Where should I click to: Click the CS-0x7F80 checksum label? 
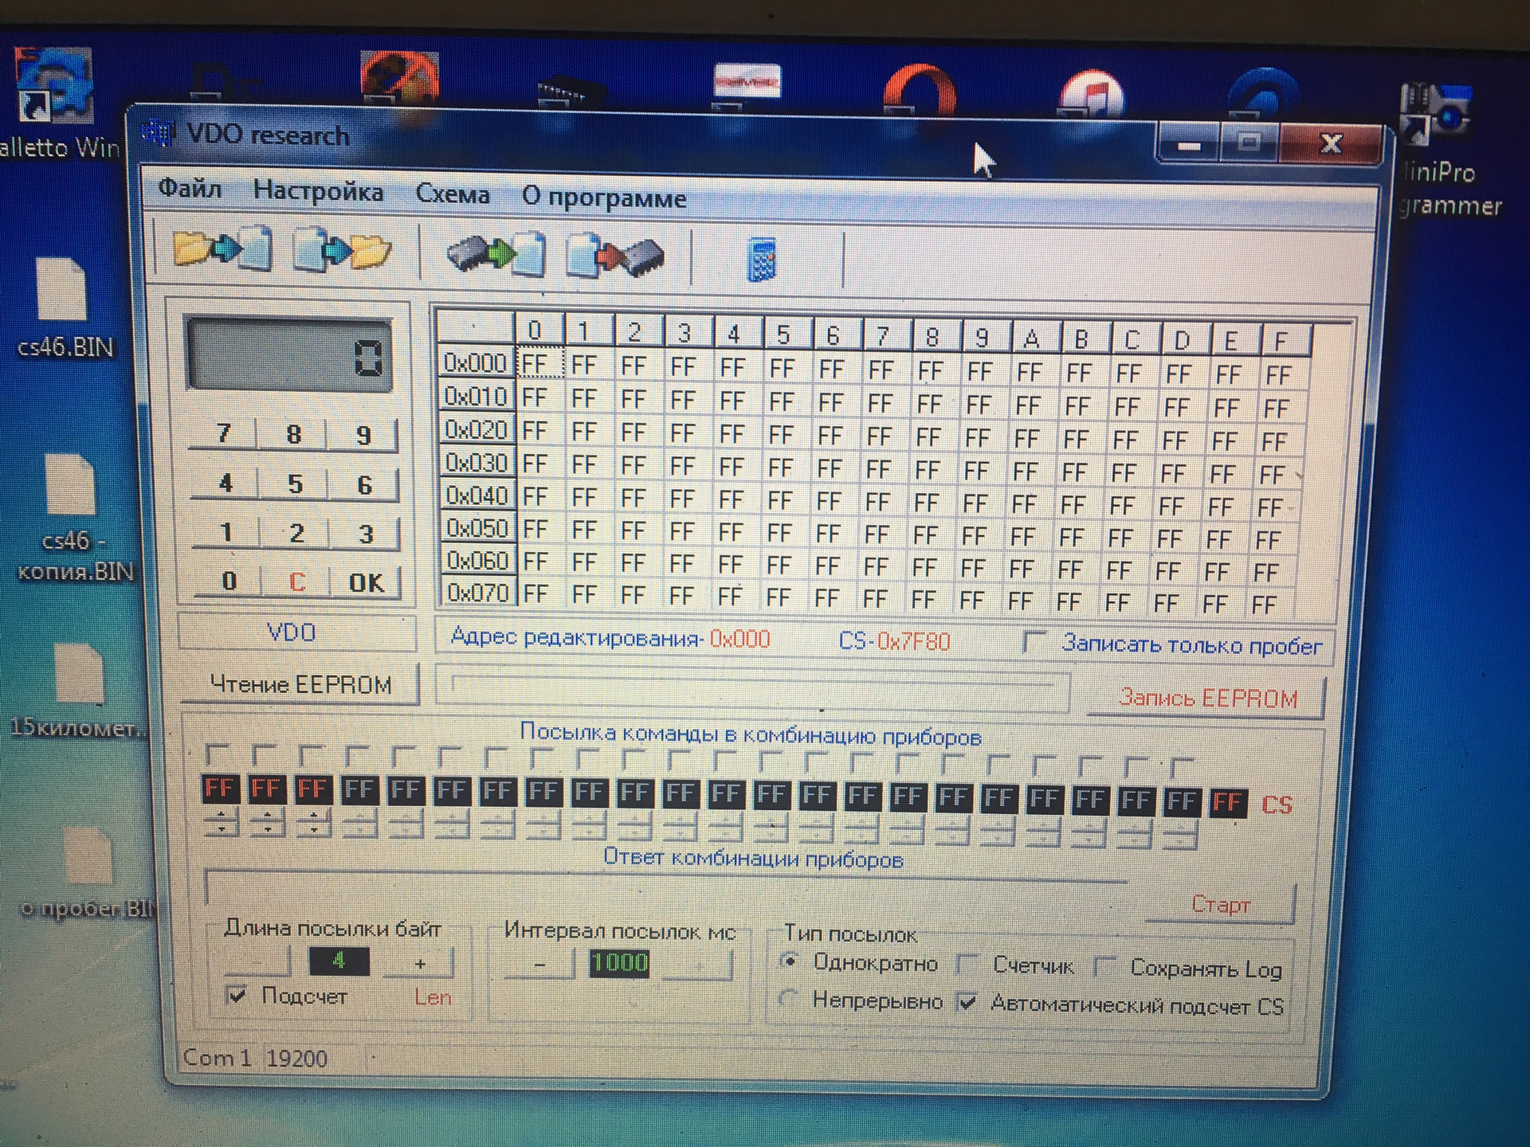pyautogui.click(x=894, y=641)
